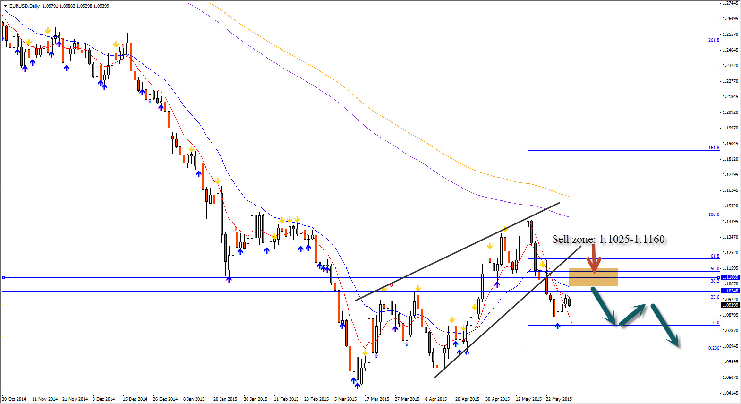Select the 0.236 Fibonacci extension label

(x=714, y=348)
